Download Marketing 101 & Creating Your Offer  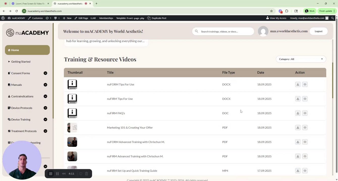pos(298,127)
